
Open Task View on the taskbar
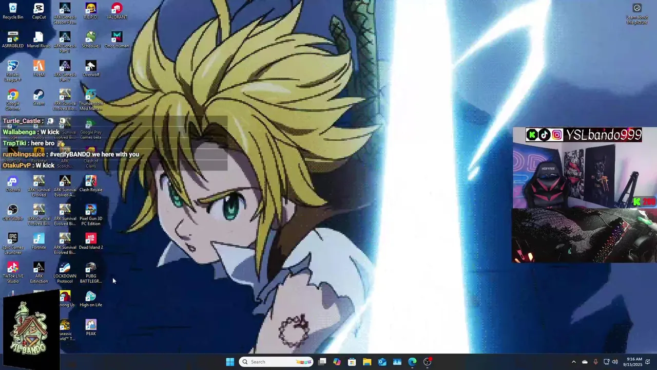[322, 362]
